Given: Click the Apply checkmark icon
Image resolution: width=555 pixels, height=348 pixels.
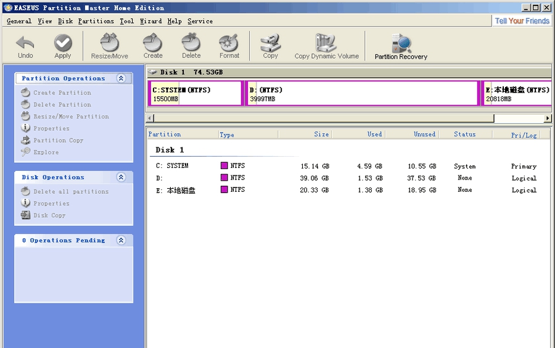Looking at the screenshot, I should [x=63, y=43].
